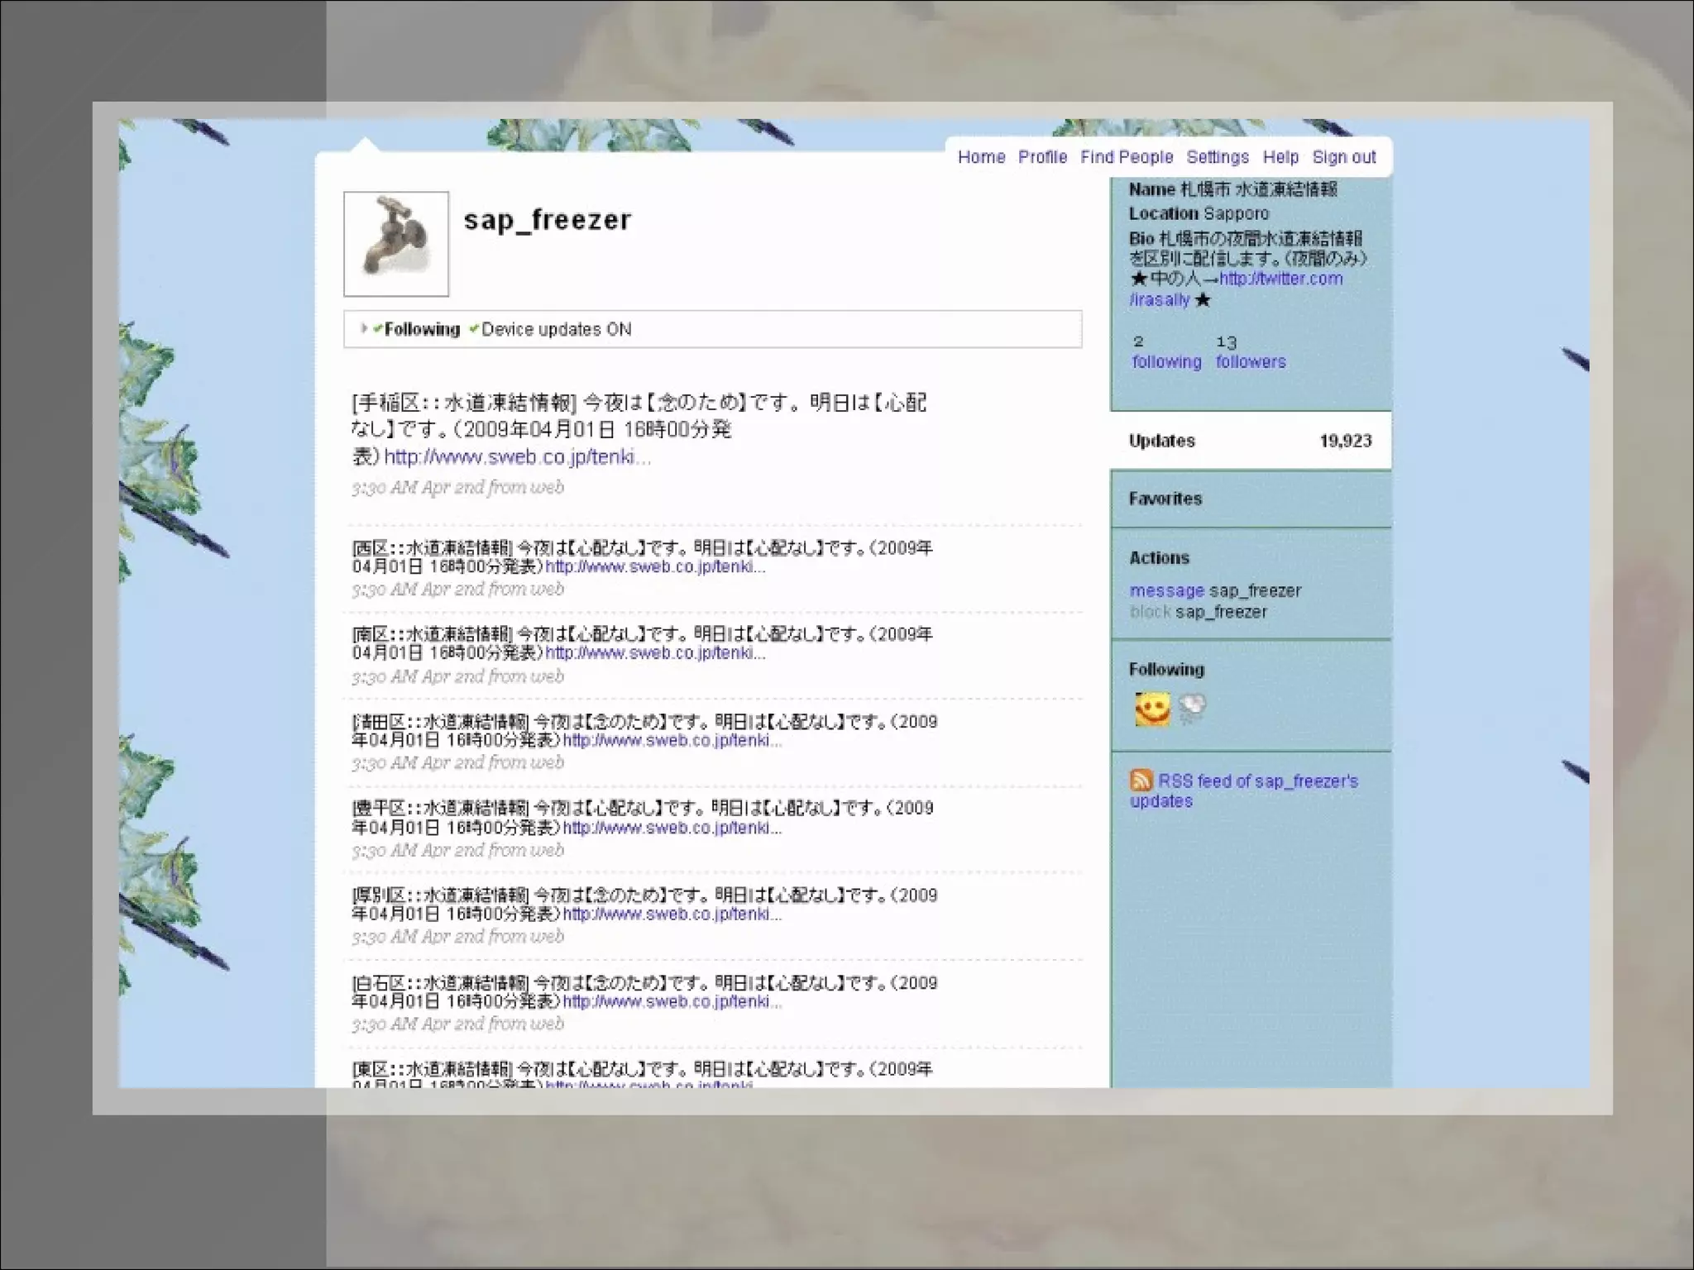
Task: Block sap_freezer under Actions
Action: tap(1150, 612)
